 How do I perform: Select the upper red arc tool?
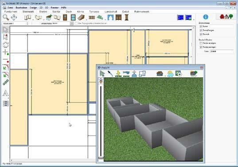(6, 67)
